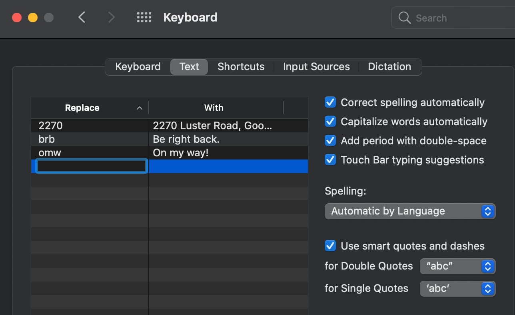The height and width of the screenshot is (315, 515).
Task: Open the Spelling language dropdown
Action: (x=410, y=211)
